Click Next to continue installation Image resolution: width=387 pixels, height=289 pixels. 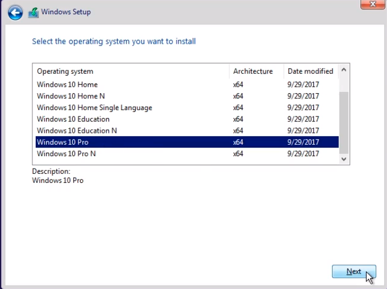coord(354,271)
